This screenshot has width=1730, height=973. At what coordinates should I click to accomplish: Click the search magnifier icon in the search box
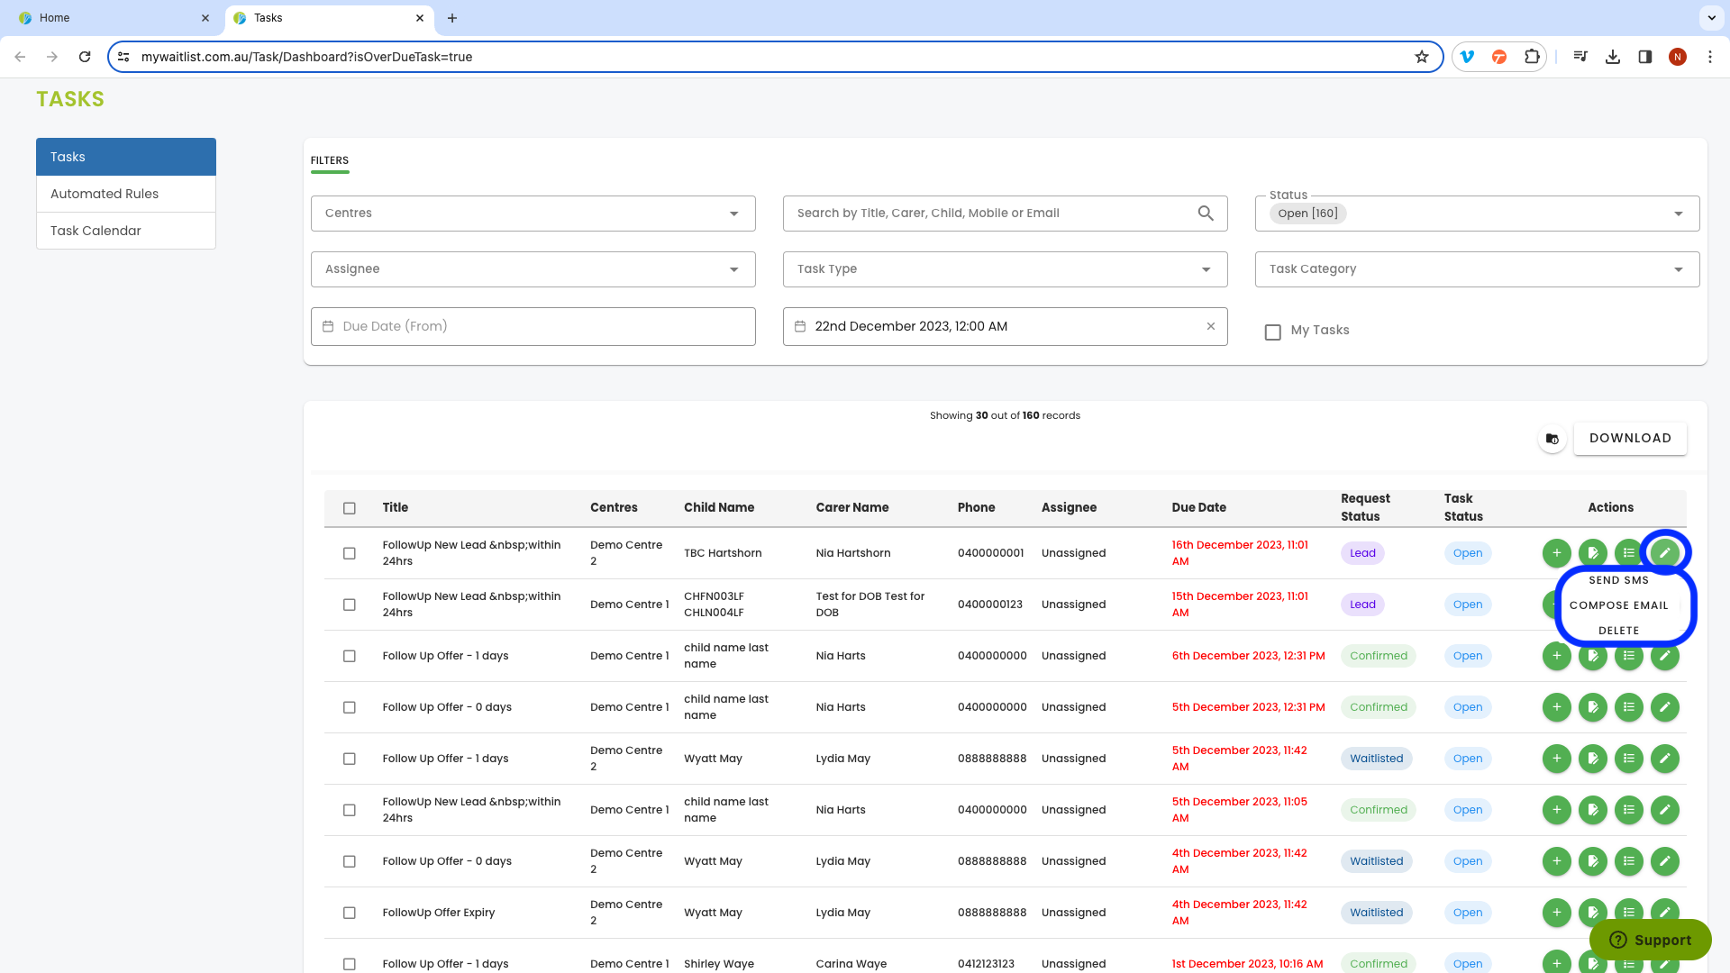[x=1206, y=214]
